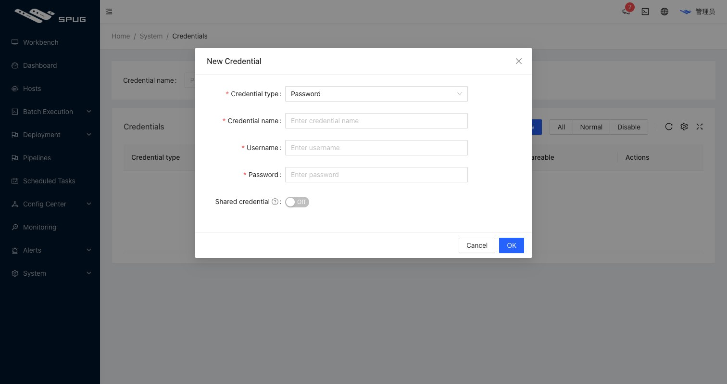This screenshot has width=727, height=384.
Task: Click the Scheduled Tasks calendar icon
Action: click(15, 181)
